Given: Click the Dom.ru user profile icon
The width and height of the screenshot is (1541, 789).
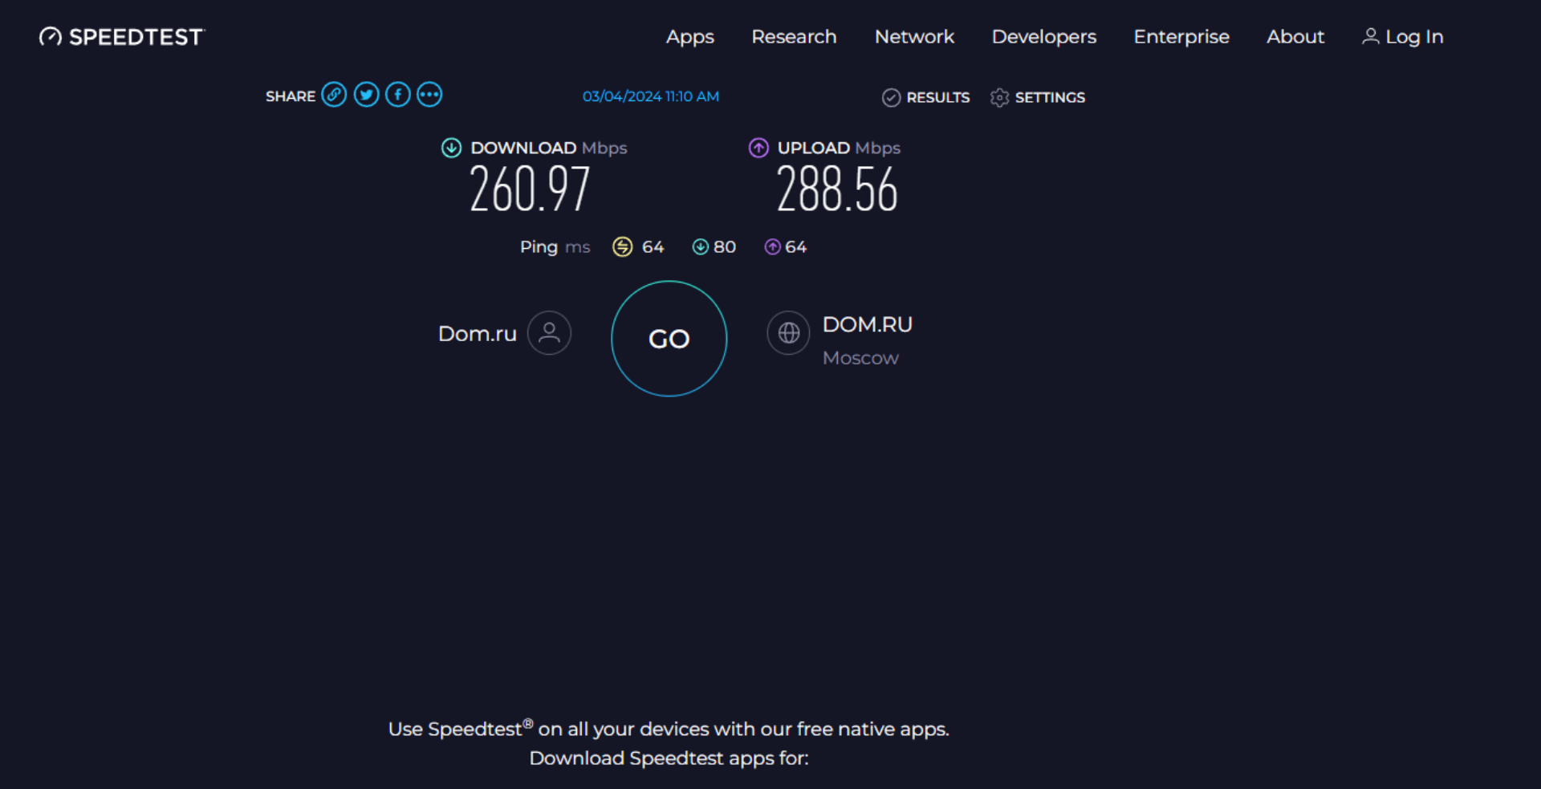Looking at the screenshot, I should (x=549, y=333).
